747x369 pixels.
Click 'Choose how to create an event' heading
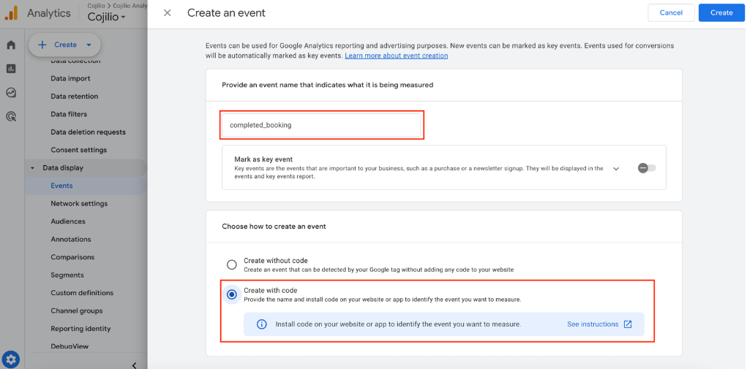(274, 227)
